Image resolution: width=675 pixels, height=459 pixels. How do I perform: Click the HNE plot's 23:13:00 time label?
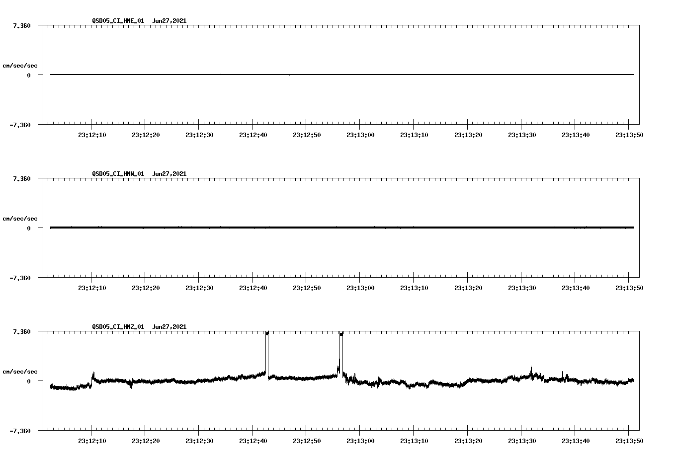click(360, 135)
